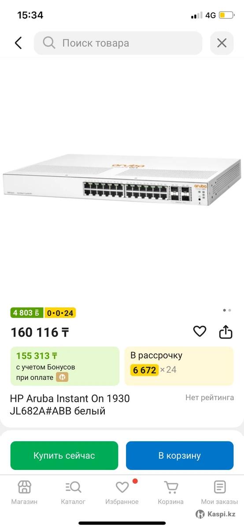Viewport: 244px width, 530px height.
Task: Open the В рассрочку installment panel
Action: point(179,366)
